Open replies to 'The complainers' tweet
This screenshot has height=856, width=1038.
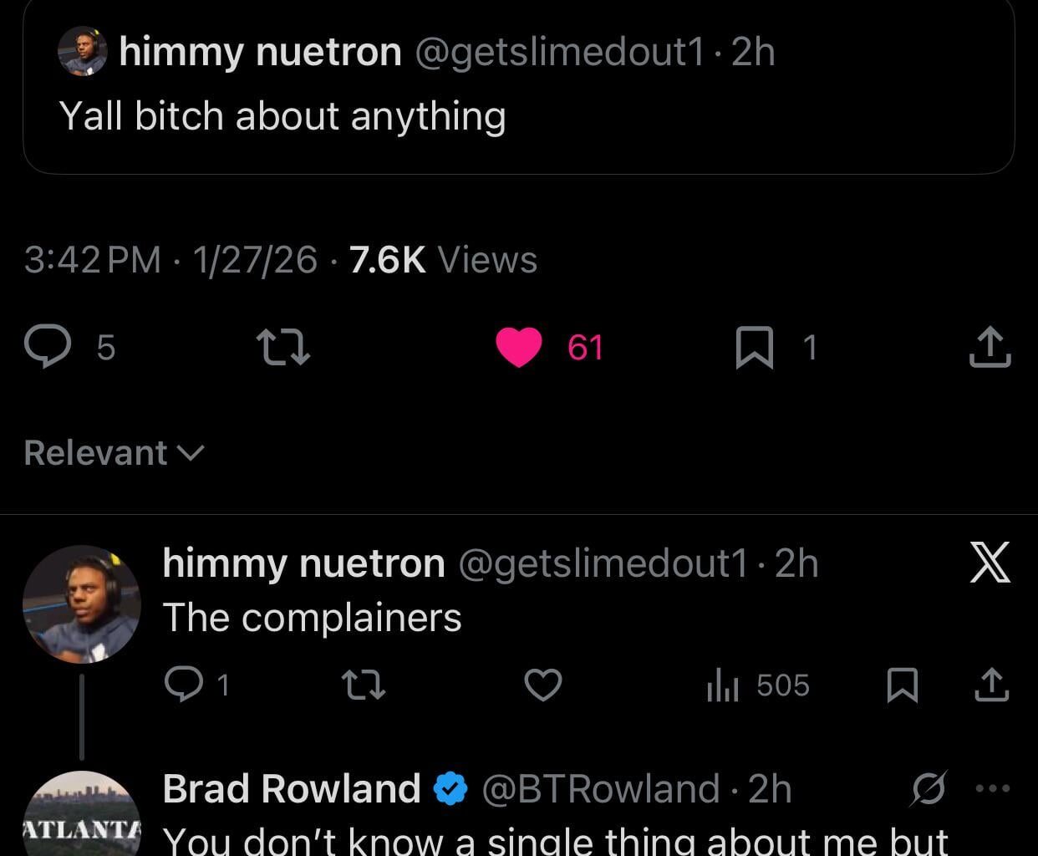pyautogui.click(x=183, y=685)
